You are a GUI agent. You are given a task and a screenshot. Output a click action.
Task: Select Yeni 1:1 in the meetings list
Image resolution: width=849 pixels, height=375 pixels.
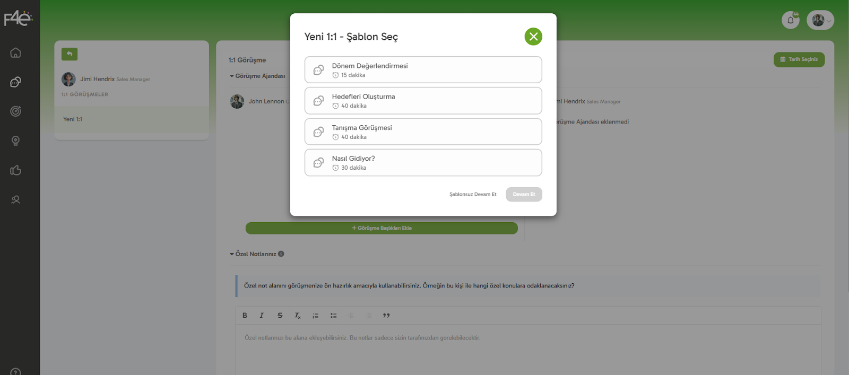pyautogui.click(x=73, y=119)
